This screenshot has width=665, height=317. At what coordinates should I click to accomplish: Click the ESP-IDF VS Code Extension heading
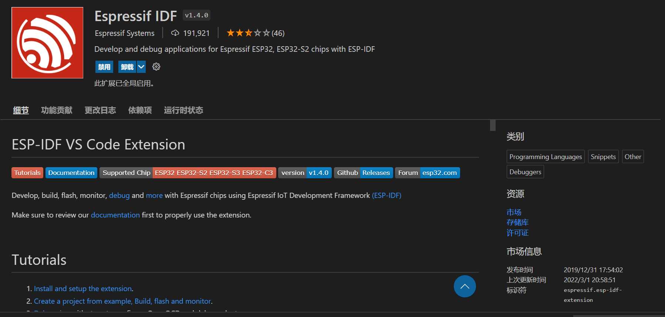coord(98,145)
